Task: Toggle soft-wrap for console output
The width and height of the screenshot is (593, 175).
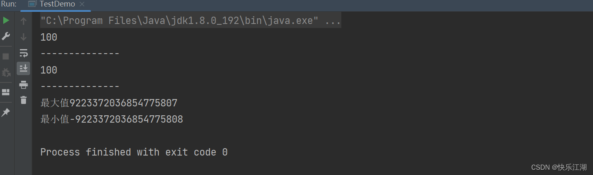Action: point(24,53)
